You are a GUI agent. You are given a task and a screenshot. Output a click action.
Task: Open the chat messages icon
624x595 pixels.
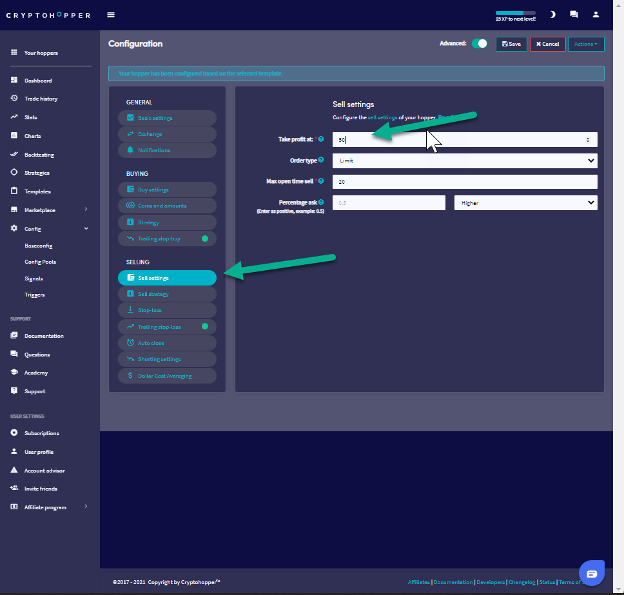(x=574, y=15)
